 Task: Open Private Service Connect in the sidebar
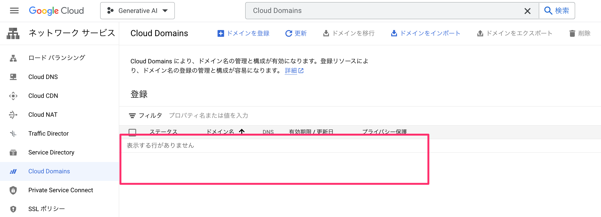click(x=59, y=190)
